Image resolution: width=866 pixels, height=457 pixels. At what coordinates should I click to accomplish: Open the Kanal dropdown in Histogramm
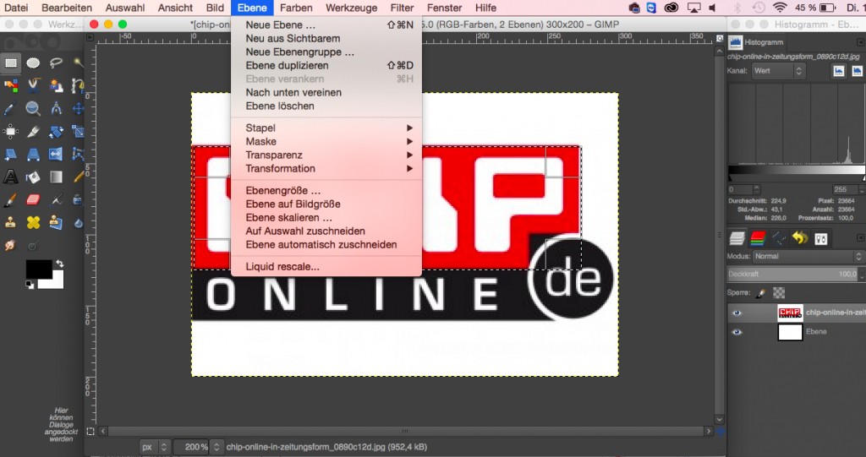coord(776,71)
